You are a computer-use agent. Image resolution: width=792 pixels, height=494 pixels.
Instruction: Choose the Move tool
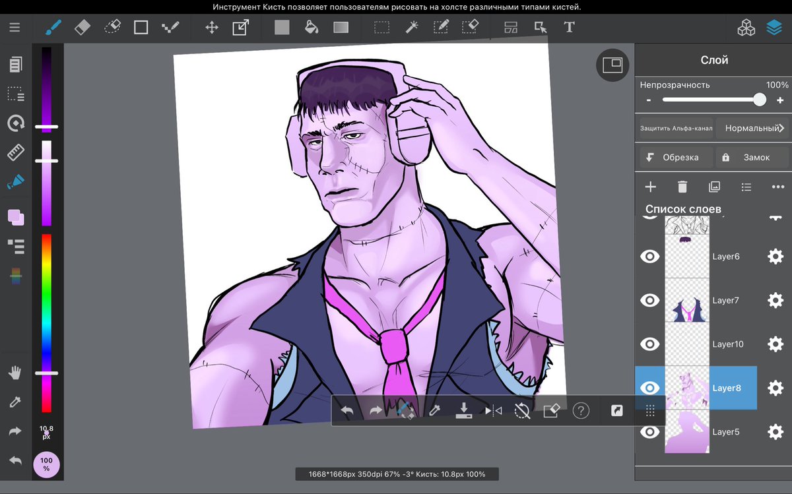212,28
